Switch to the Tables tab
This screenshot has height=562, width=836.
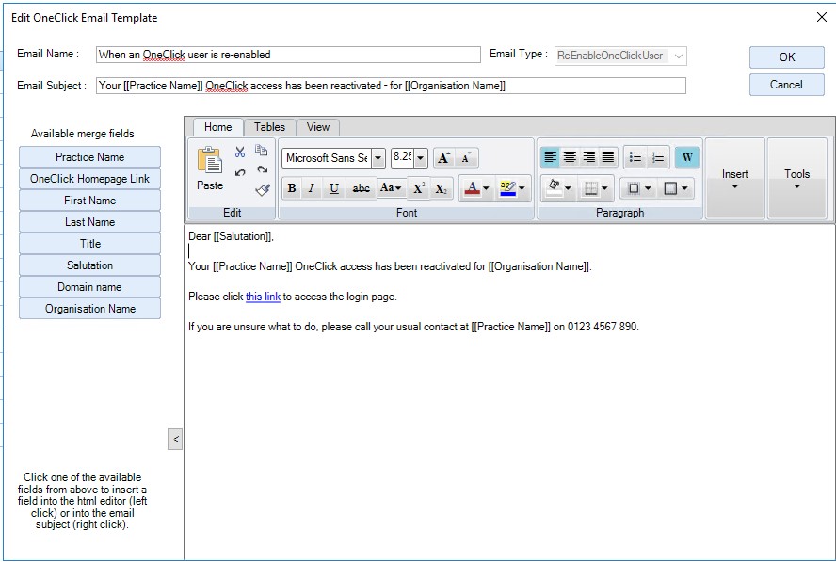coord(269,127)
